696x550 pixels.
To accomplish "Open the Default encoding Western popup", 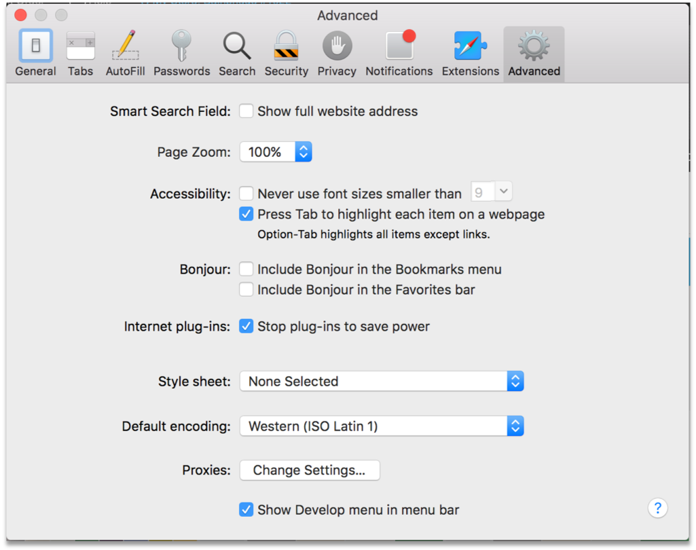I will tap(382, 426).
